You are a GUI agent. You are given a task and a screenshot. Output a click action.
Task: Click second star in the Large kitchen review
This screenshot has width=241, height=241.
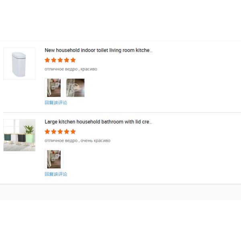point(54,132)
